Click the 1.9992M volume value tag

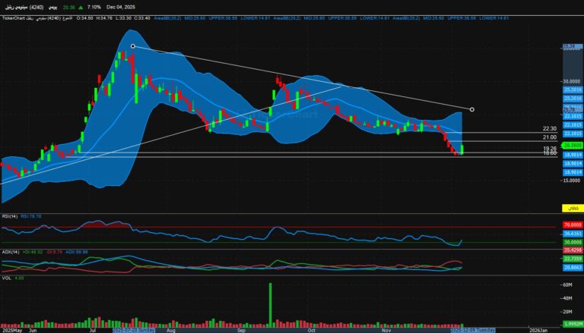[x=572, y=325]
